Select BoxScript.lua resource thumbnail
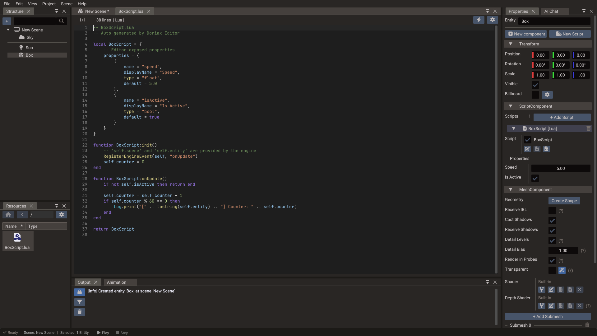Viewport: 597px width, 336px height. (17, 241)
